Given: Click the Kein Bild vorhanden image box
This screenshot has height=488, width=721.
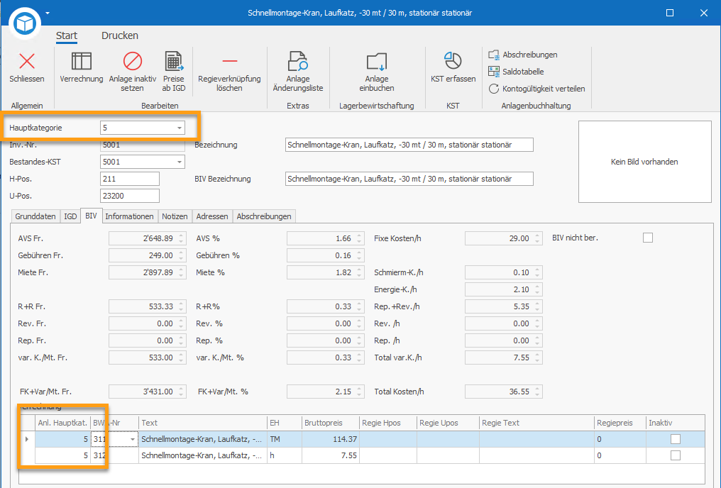Looking at the screenshot, I should point(644,162).
